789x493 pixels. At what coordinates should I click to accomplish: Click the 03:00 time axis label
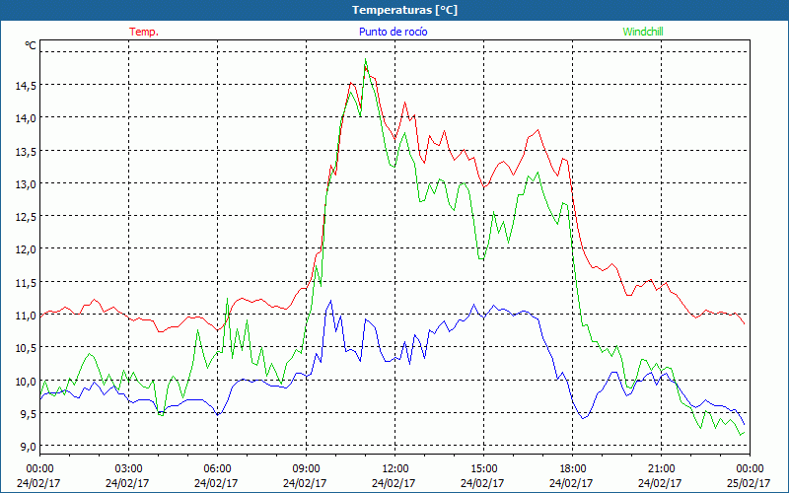click(129, 469)
